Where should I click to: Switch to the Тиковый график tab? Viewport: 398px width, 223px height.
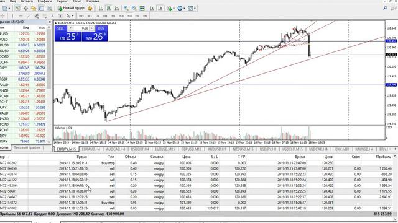(x=27, y=147)
